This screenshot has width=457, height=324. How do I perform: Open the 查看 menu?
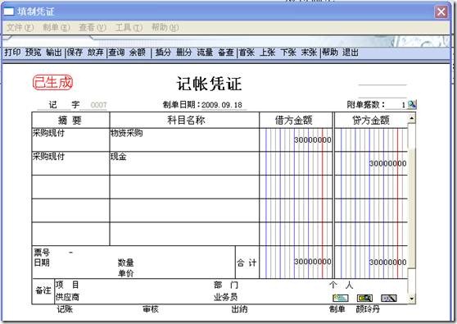[92, 27]
